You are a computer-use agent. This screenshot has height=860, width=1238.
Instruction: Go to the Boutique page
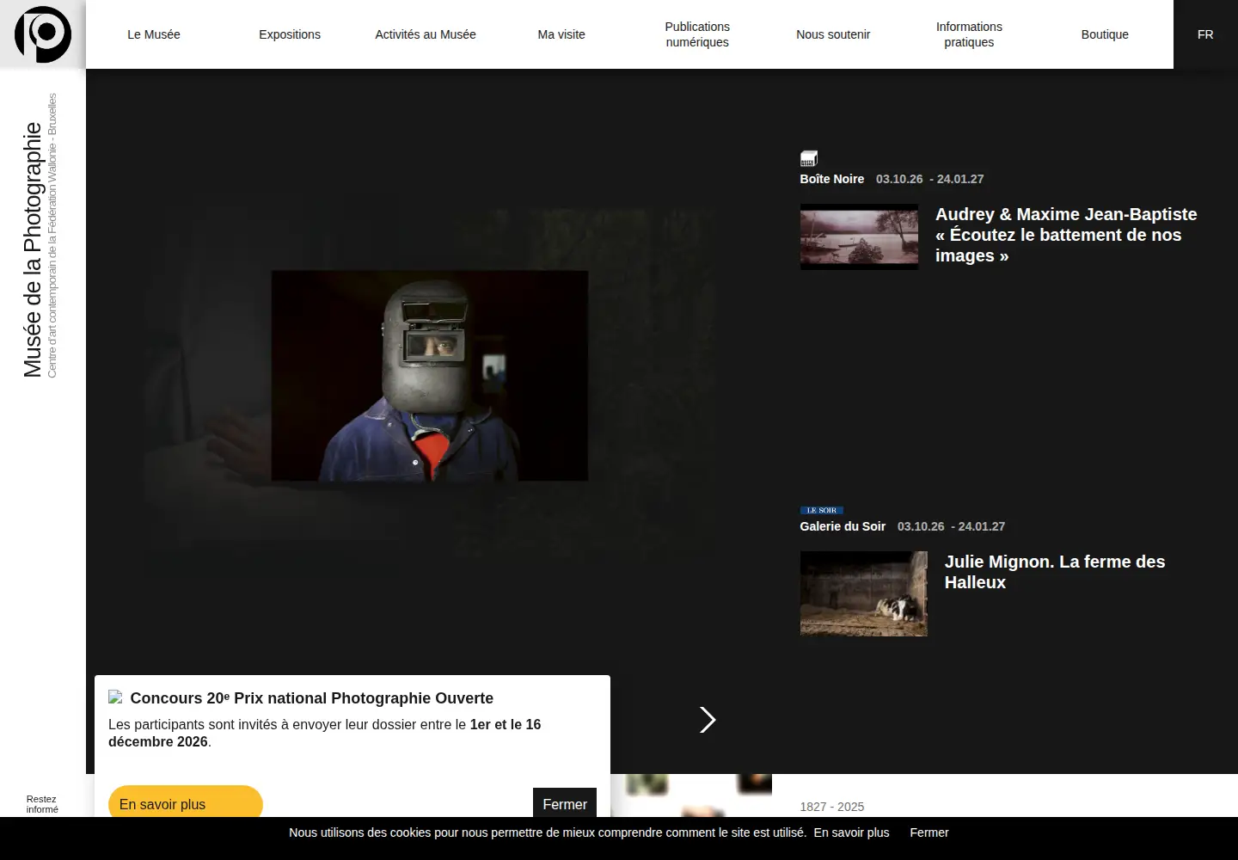coord(1105,34)
